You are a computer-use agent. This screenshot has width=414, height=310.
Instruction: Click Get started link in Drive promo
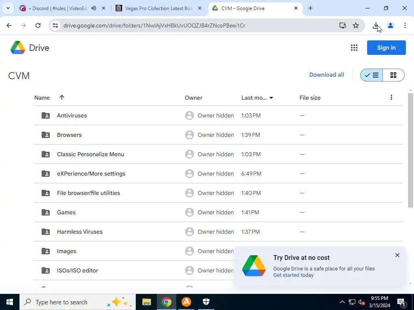pyautogui.click(x=286, y=275)
